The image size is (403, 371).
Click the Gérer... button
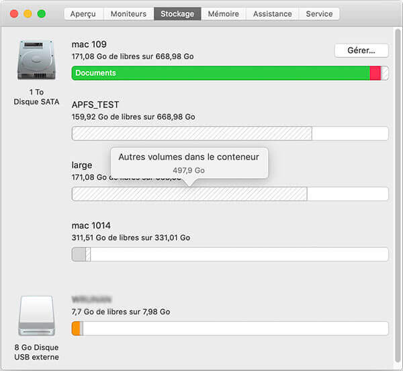tap(361, 50)
